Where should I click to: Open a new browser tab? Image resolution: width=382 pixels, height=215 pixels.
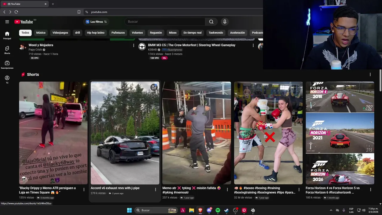[53, 4]
